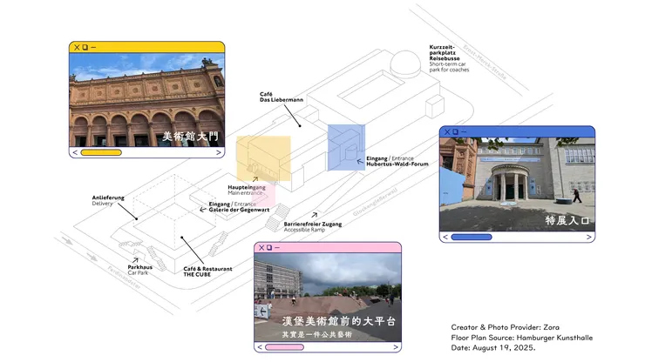The width and height of the screenshot is (645, 362).
Task: Click the yellow highlight square on the map
Action: [x=264, y=158]
